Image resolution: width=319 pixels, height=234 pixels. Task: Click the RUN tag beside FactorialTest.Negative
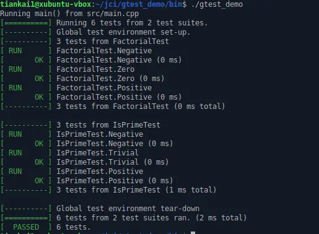15,51
